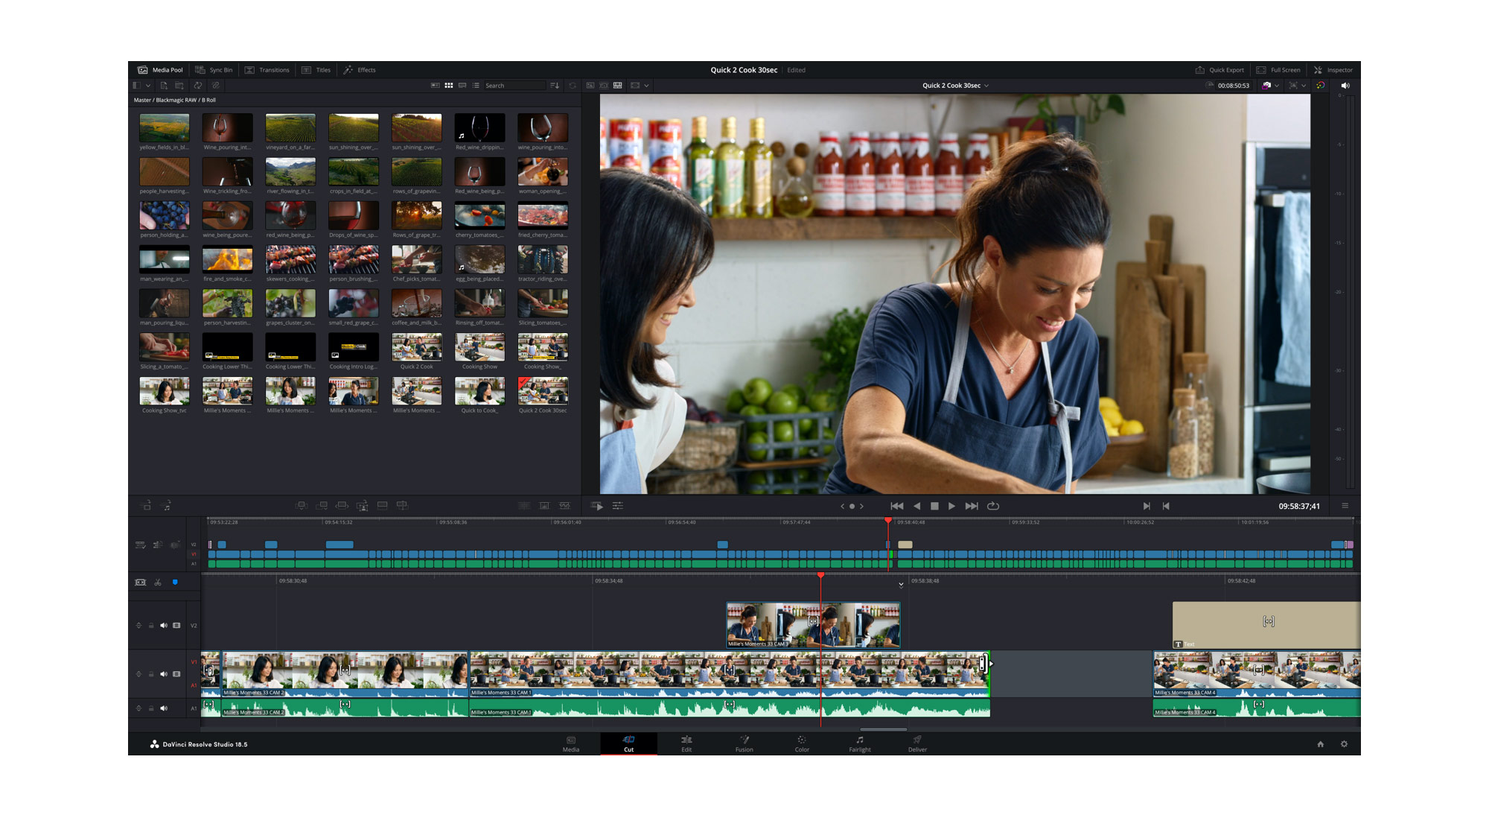Open the Inspector panel
The height and width of the screenshot is (815, 1489).
tap(1333, 70)
